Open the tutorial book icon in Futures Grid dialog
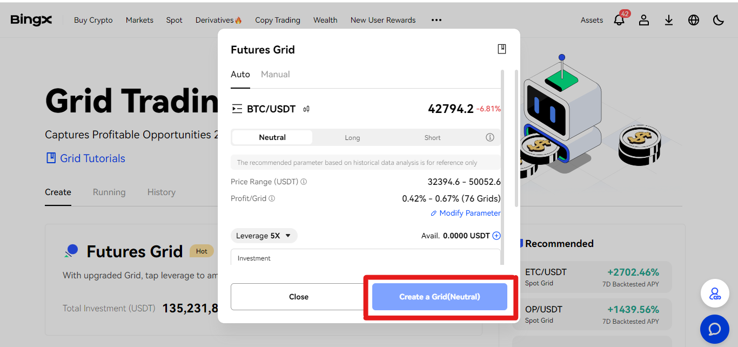The height and width of the screenshot is (347, 738). [x=502, y=49]
